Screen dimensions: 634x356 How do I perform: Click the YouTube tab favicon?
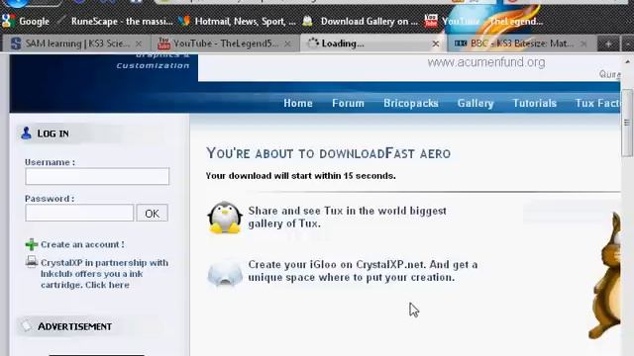(163, 44)
